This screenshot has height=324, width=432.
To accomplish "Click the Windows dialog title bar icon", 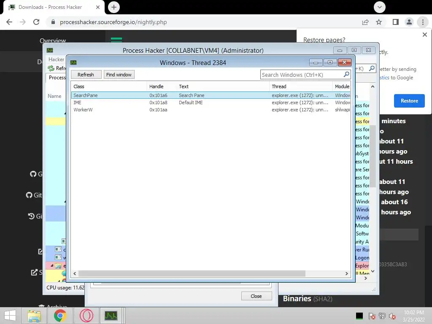I will (73, 62).
